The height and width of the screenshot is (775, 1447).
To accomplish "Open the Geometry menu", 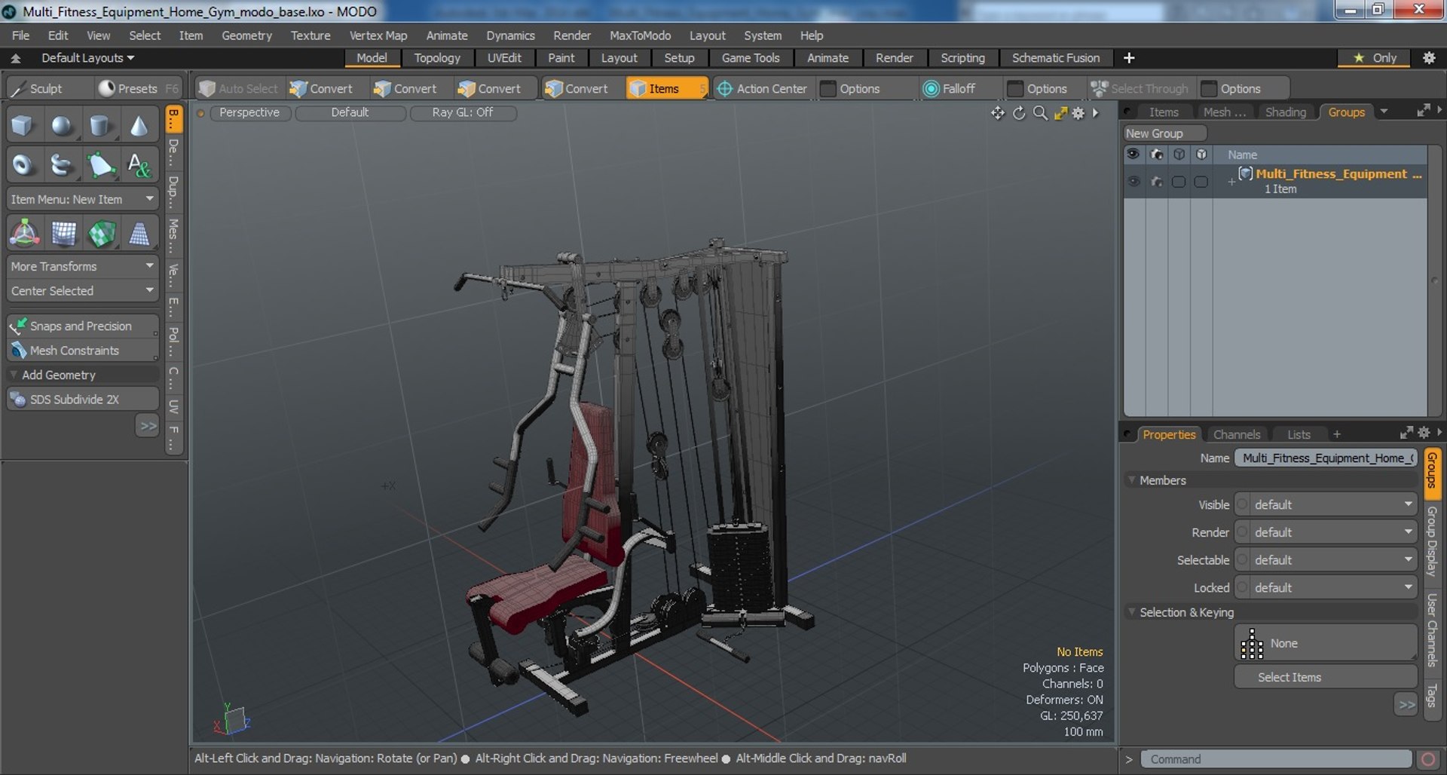I will pyautogui.click(x=246, y=35).
